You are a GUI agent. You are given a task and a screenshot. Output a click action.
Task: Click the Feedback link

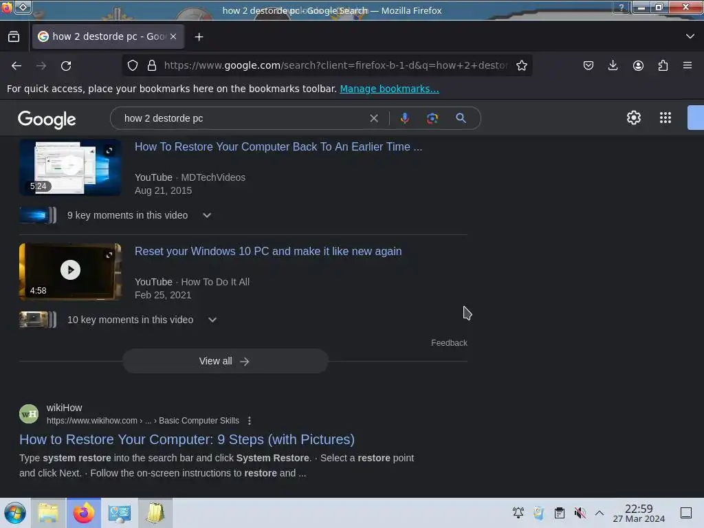pyautogui.click(x=449, y=343)
